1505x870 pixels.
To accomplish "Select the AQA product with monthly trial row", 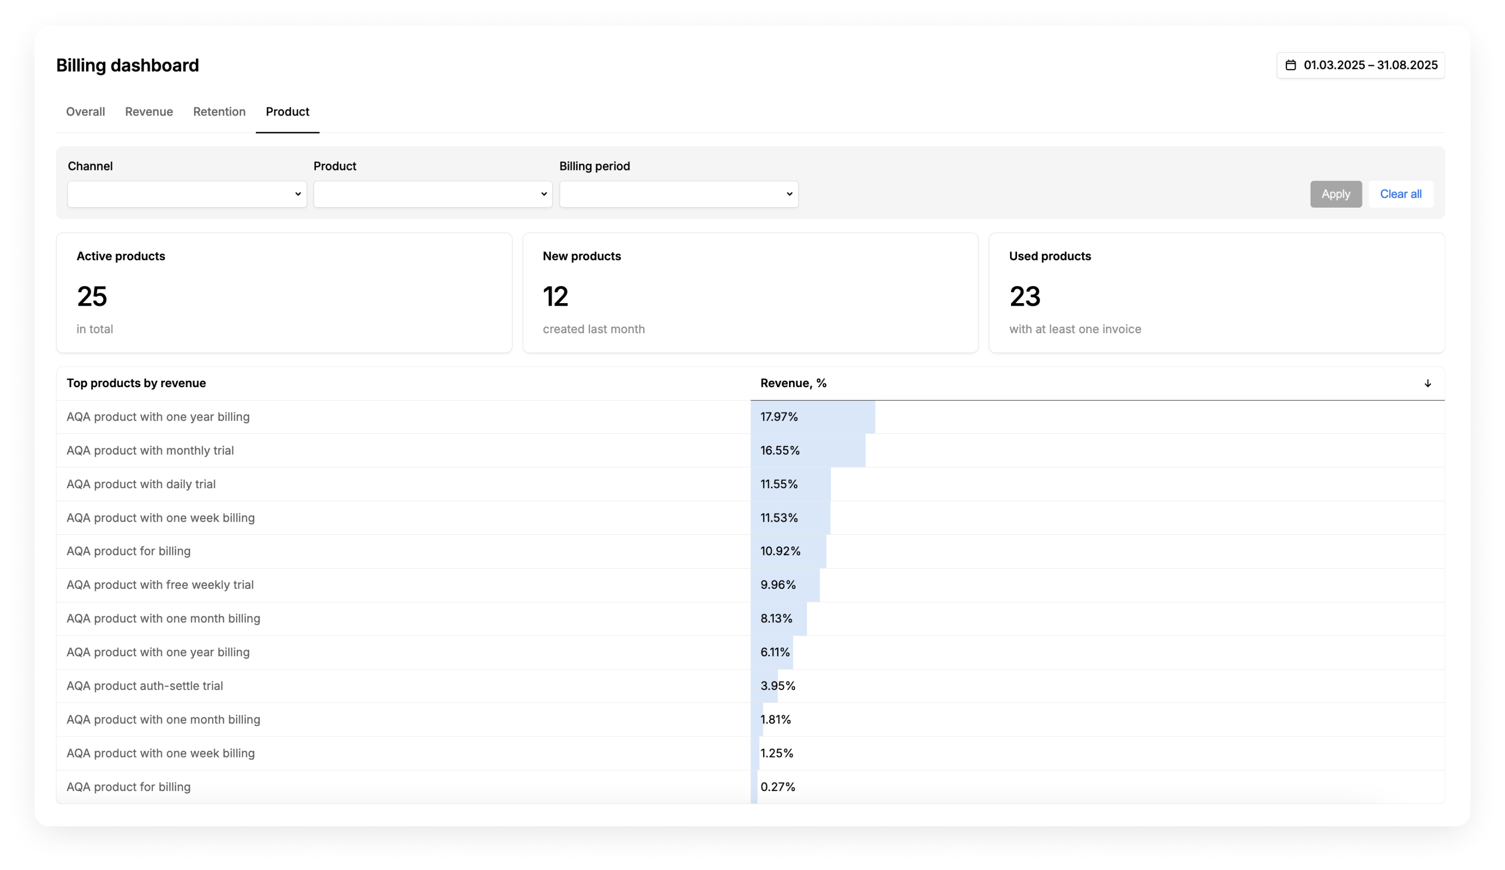I will [x=150, y=451].
